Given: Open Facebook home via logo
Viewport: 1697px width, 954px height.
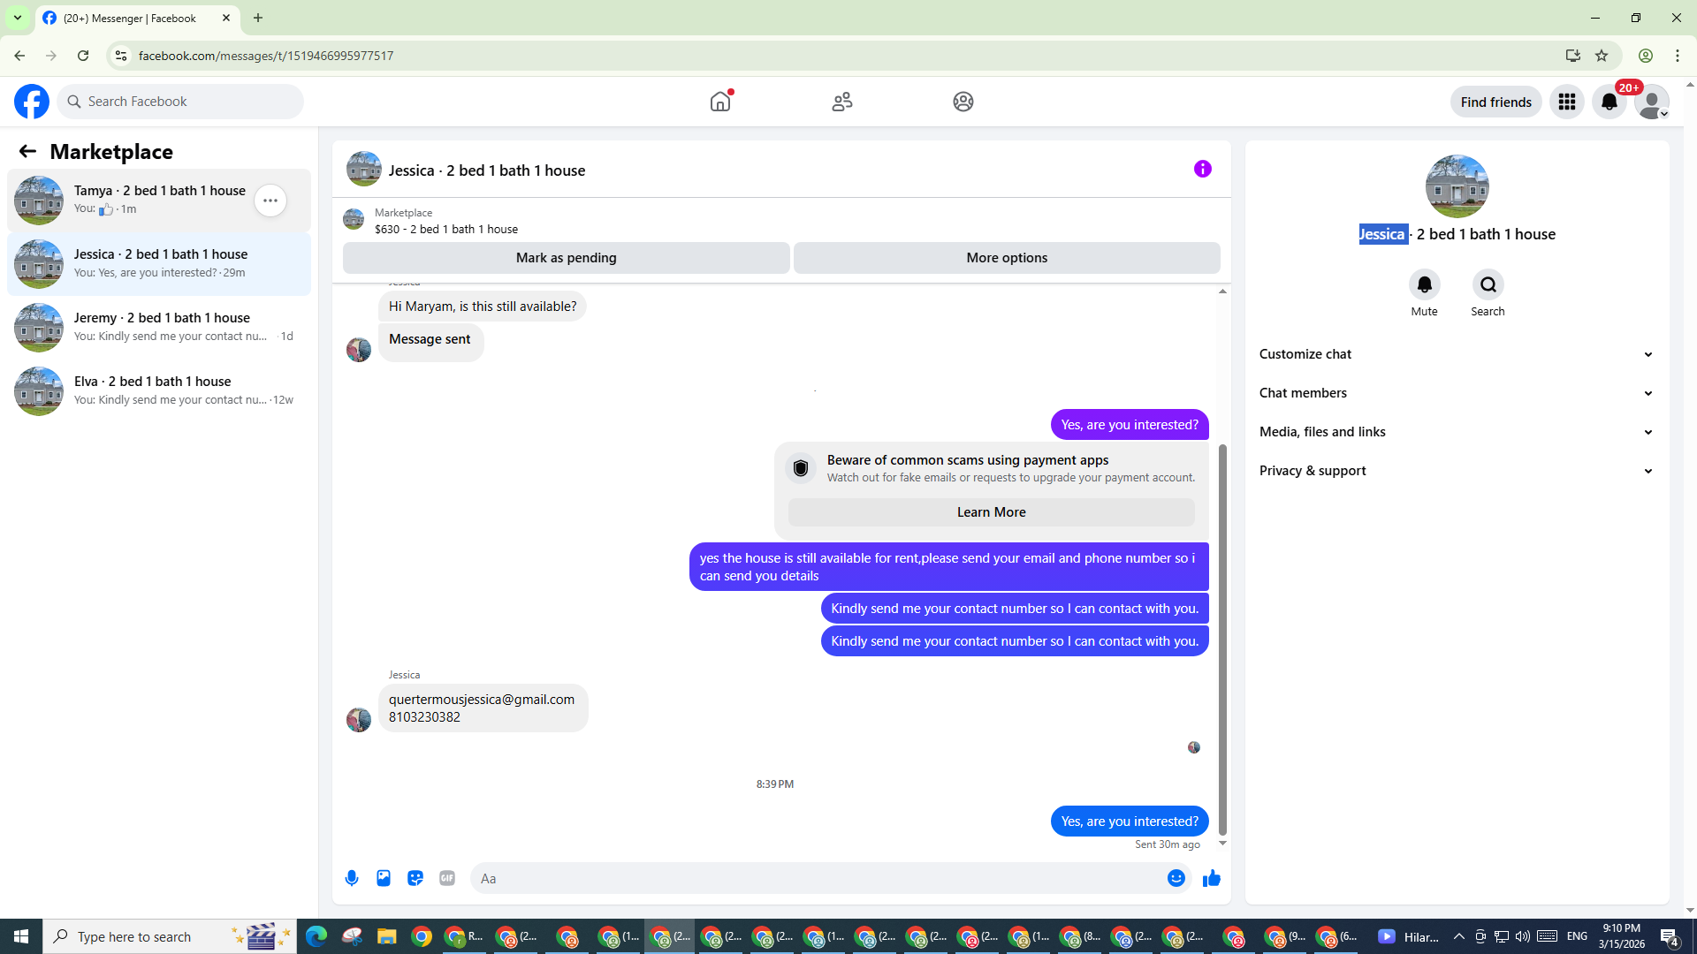Looking at the screenshot, I should point(32,102).
